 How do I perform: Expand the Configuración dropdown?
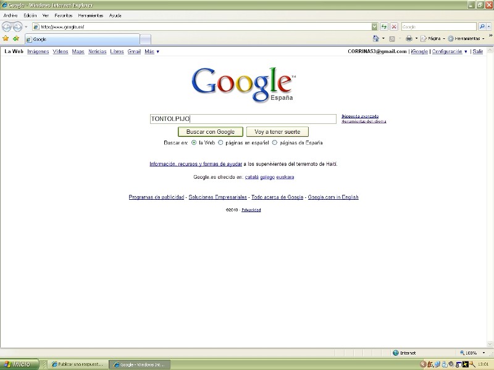pos(450,51)
